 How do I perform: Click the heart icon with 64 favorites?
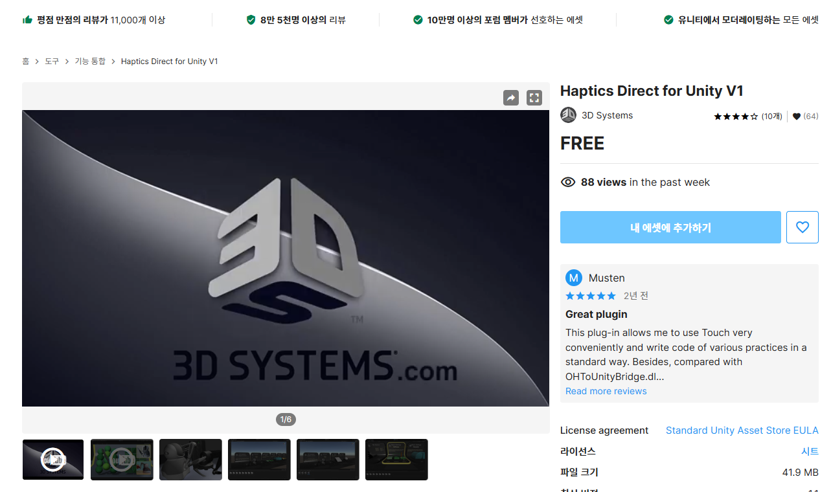coord(797,117)
